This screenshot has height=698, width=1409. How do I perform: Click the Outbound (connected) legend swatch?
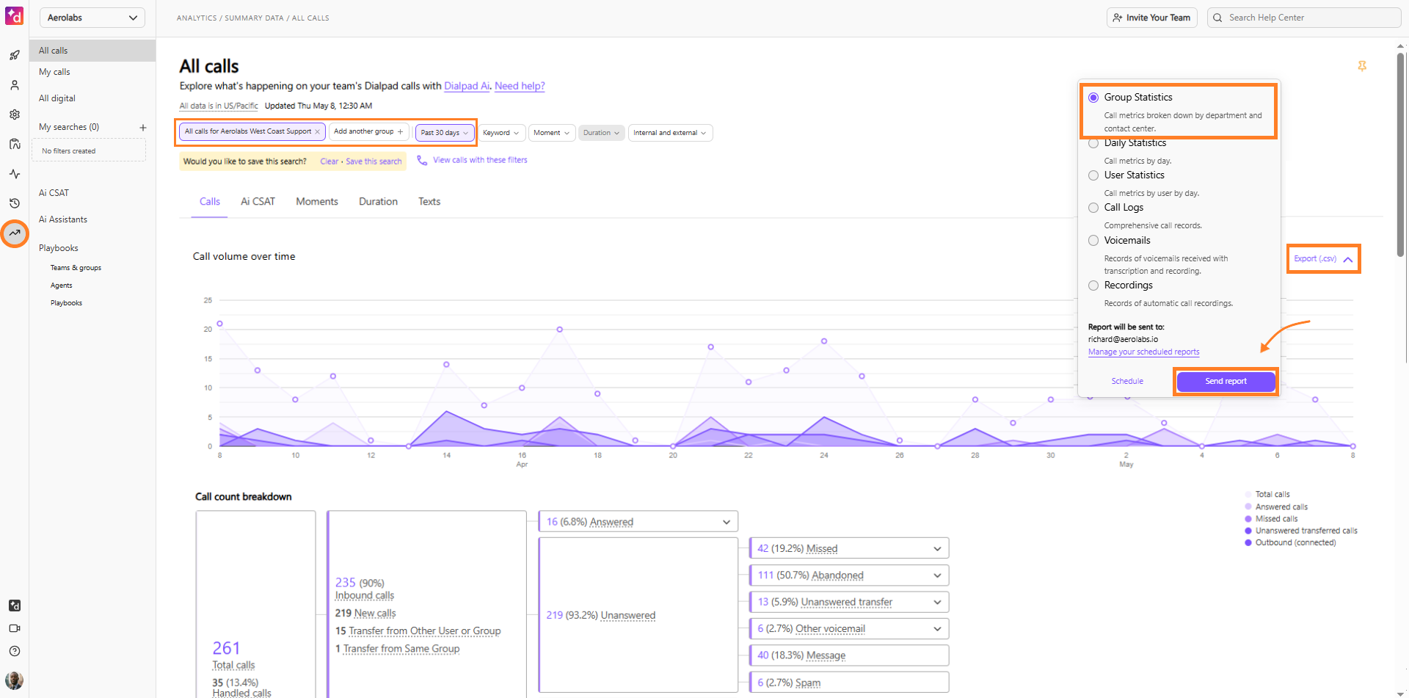click(1248, 543)
